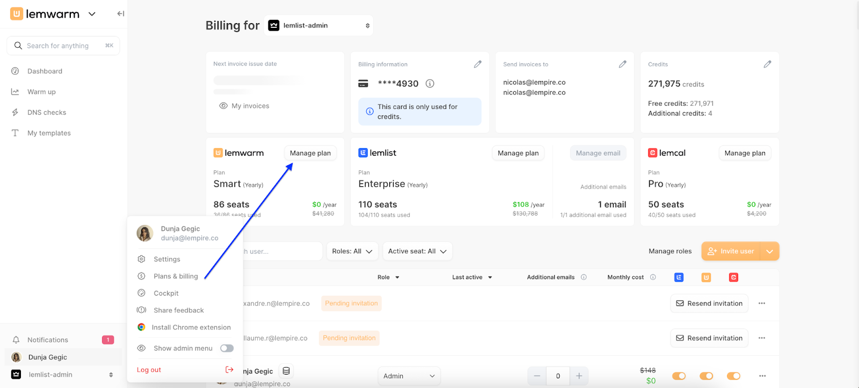Open the Admin role dropdown
This screenshot has width=859, height=388.
(409, 376)
